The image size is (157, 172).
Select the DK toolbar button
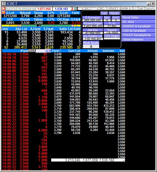click(x=34, y=9)
